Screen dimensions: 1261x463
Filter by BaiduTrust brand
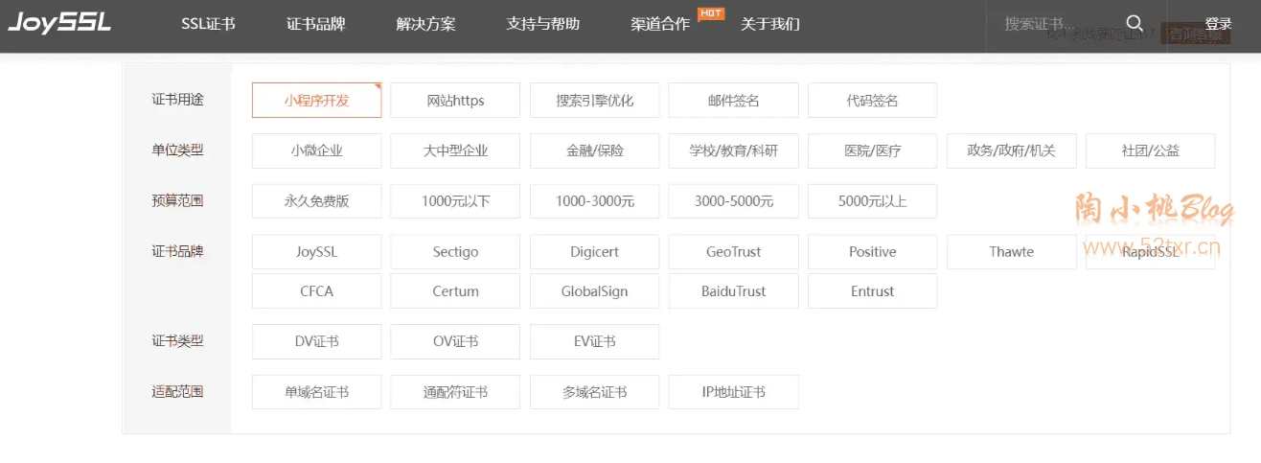click(733, 291)
